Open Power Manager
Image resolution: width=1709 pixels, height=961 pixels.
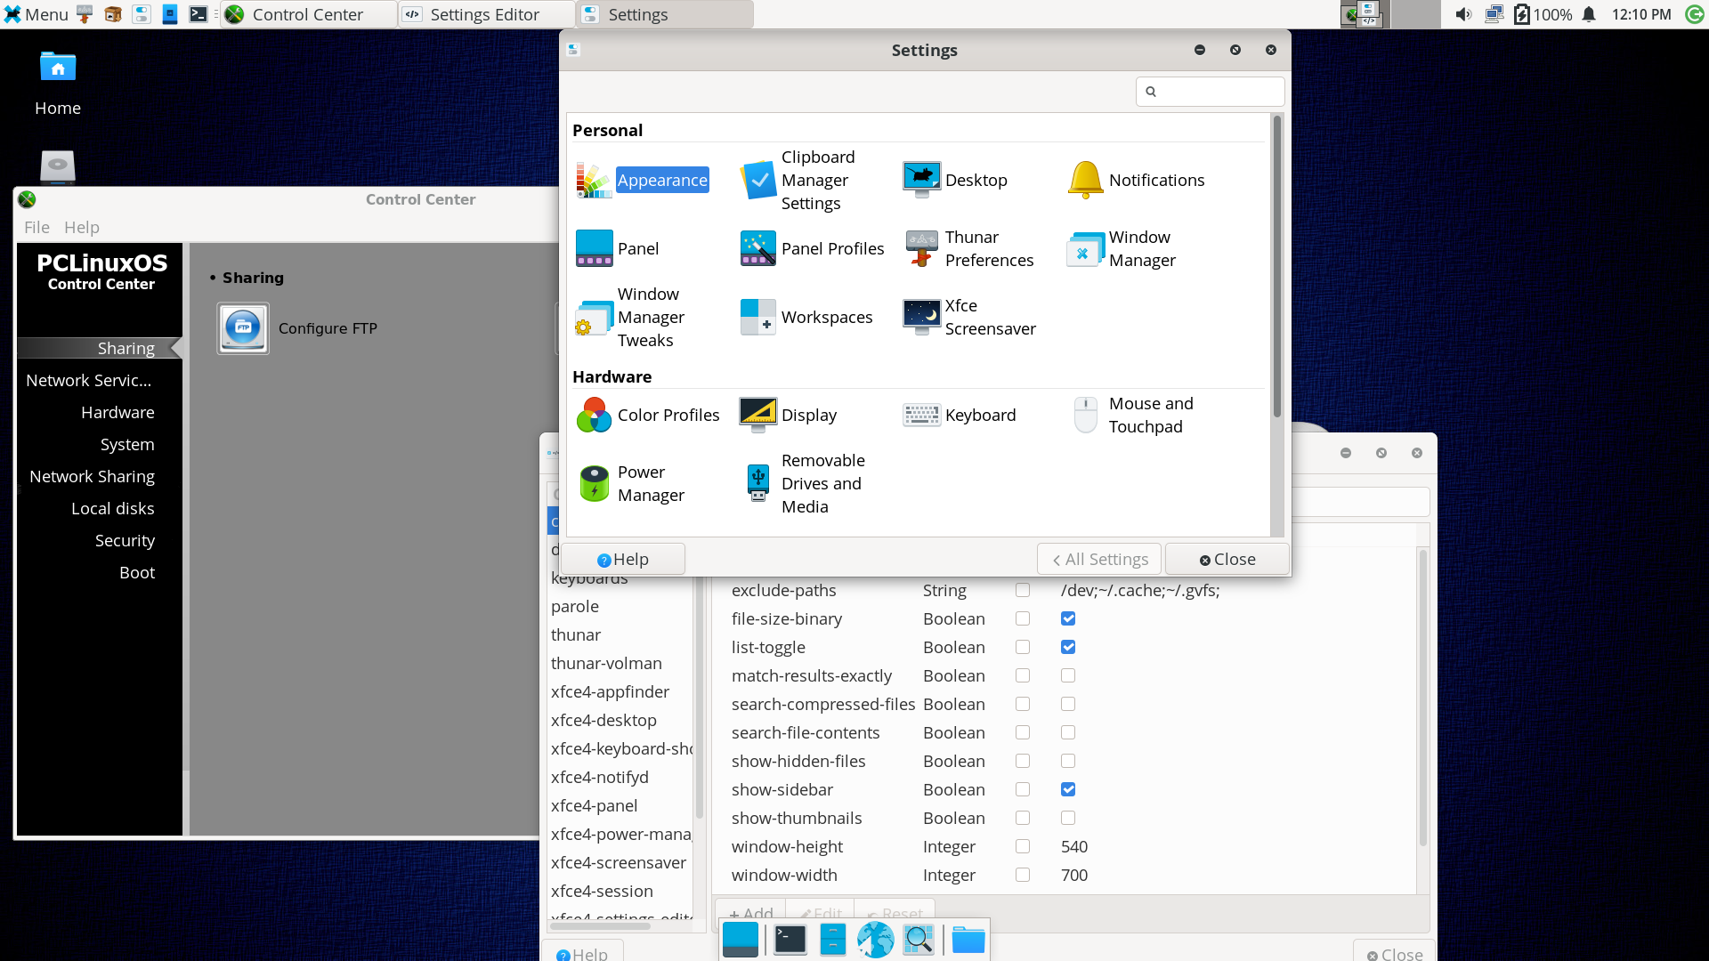(x=631, y=484)
